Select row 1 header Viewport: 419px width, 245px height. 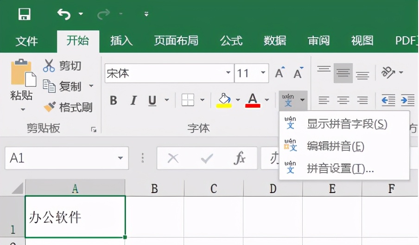pos(13,217)
